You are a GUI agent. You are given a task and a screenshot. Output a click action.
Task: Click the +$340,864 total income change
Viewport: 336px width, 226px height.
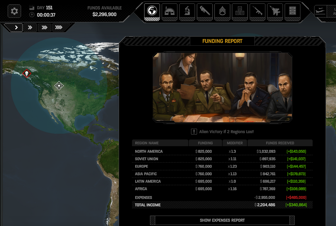pos(296,205)
